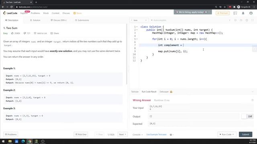Toggle the Diff switch

pos(244,116)
